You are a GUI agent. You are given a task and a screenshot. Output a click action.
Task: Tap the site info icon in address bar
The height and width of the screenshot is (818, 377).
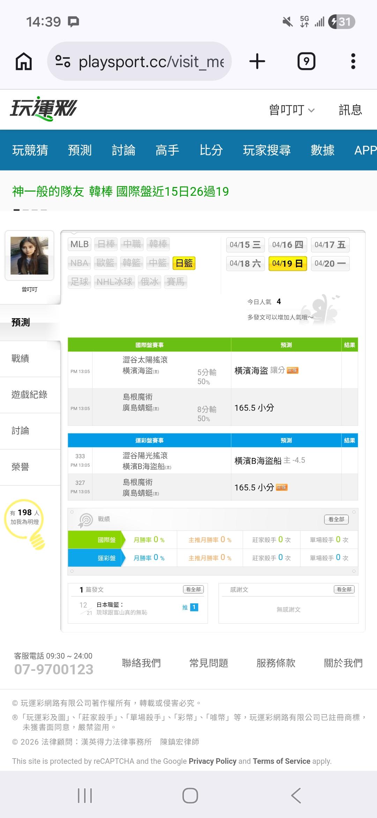63,62
